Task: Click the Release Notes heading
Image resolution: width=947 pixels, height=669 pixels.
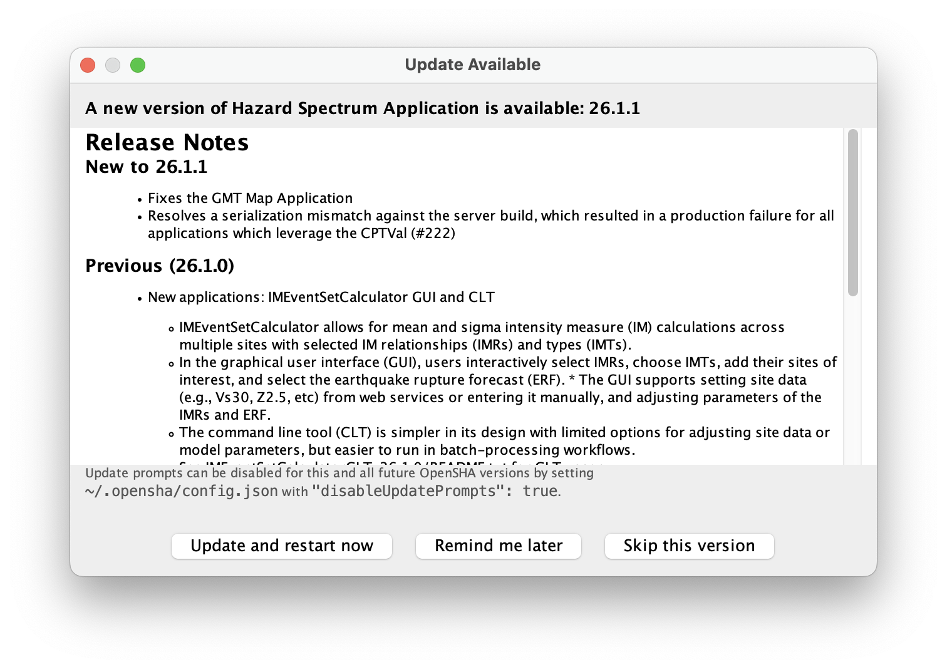Action: (167, 142)
